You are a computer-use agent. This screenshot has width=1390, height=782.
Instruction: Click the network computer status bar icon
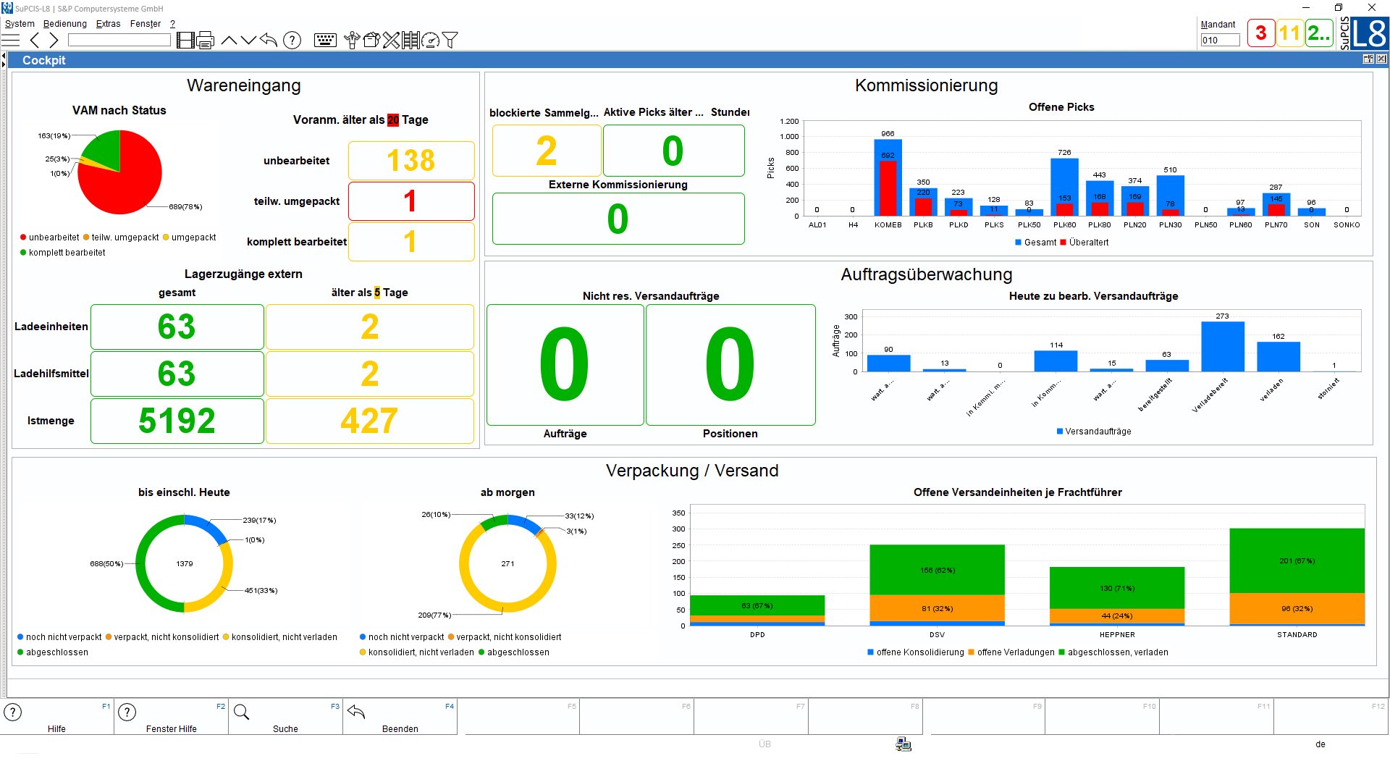(x=903, y=744)
